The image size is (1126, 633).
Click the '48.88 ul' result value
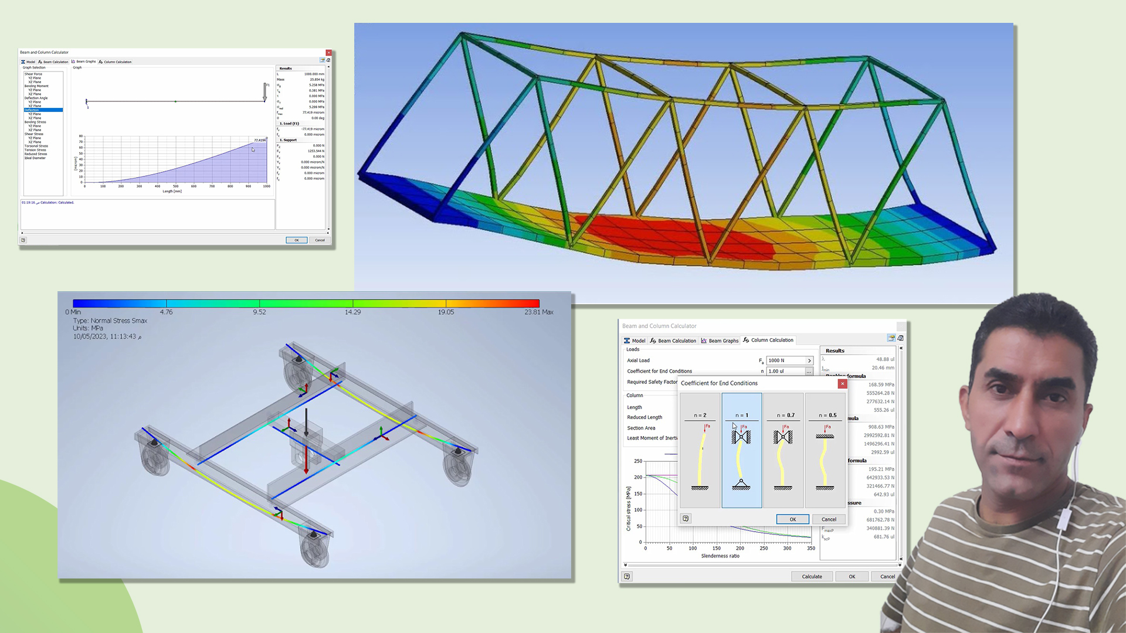885,359
